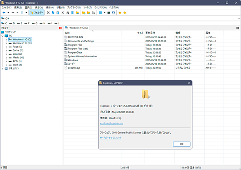The width and height of the screenshot is (241, 170).
Task: Close the Explorer++について dialog
Action: click(189, 83)
